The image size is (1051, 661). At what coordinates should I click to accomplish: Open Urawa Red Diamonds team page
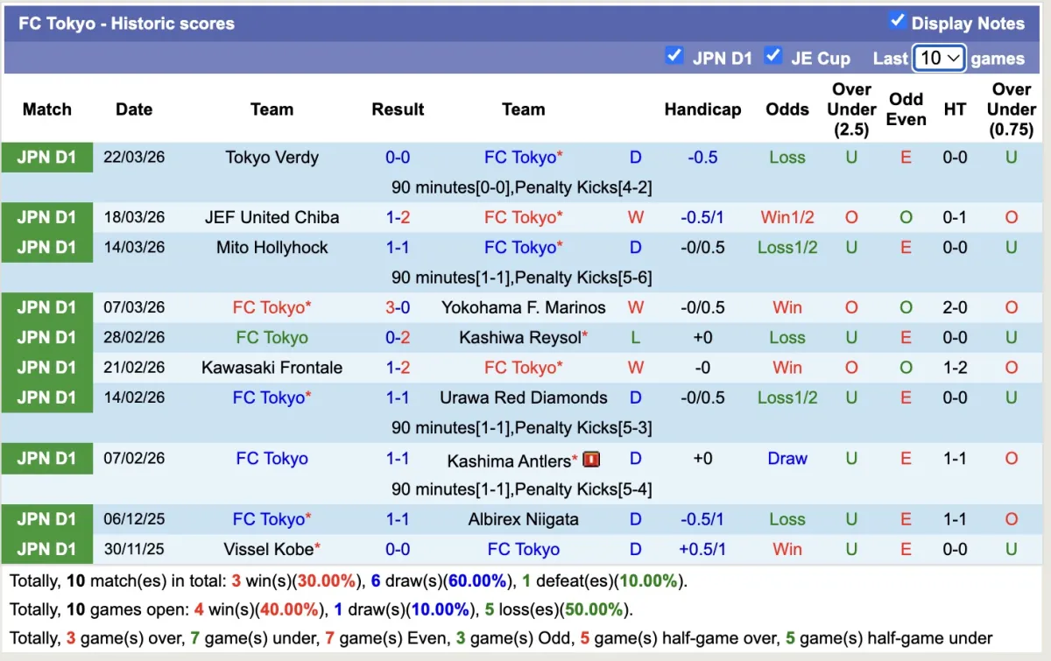click(x=523, y=397)
